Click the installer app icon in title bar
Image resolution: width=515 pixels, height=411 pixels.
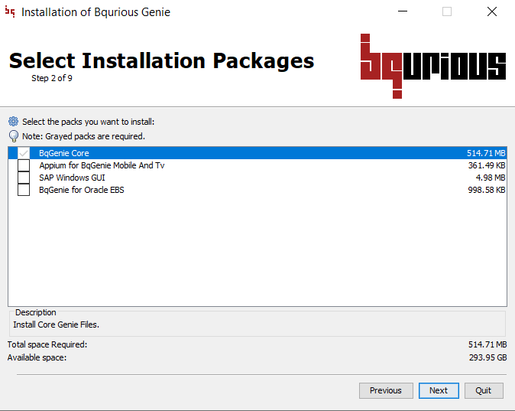[x=10, y=11]
